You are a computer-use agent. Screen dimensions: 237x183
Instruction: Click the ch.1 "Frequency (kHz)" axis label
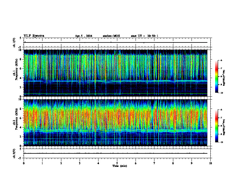(16, 69)
